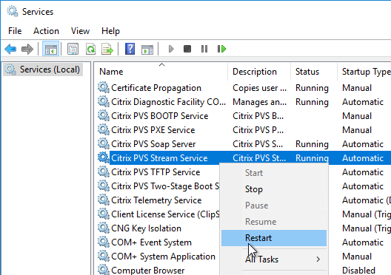Sort by Startup Type column header
The image size is (391, 275).
click(364, 72)
